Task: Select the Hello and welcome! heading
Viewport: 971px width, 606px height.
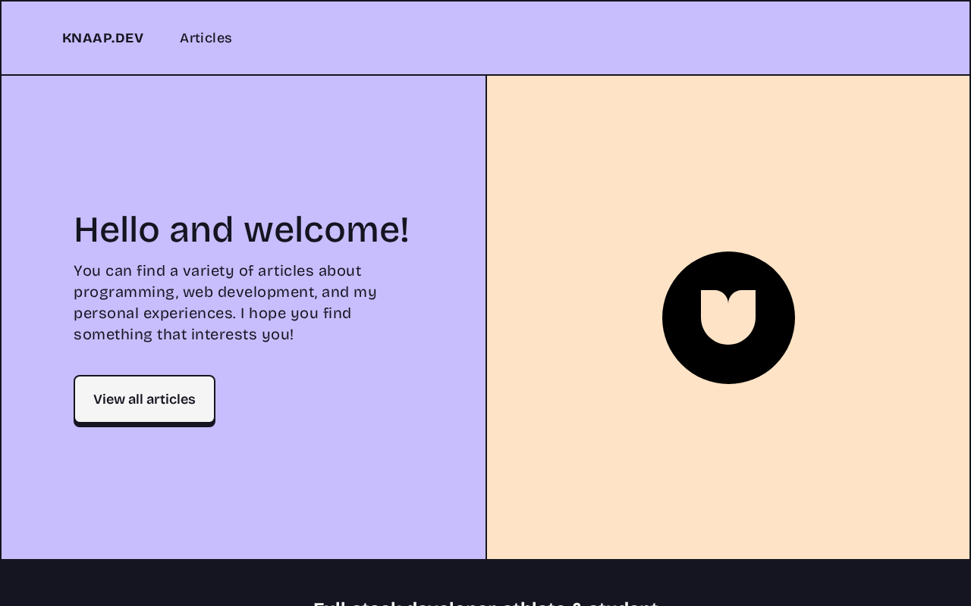Action: point(241,230)
